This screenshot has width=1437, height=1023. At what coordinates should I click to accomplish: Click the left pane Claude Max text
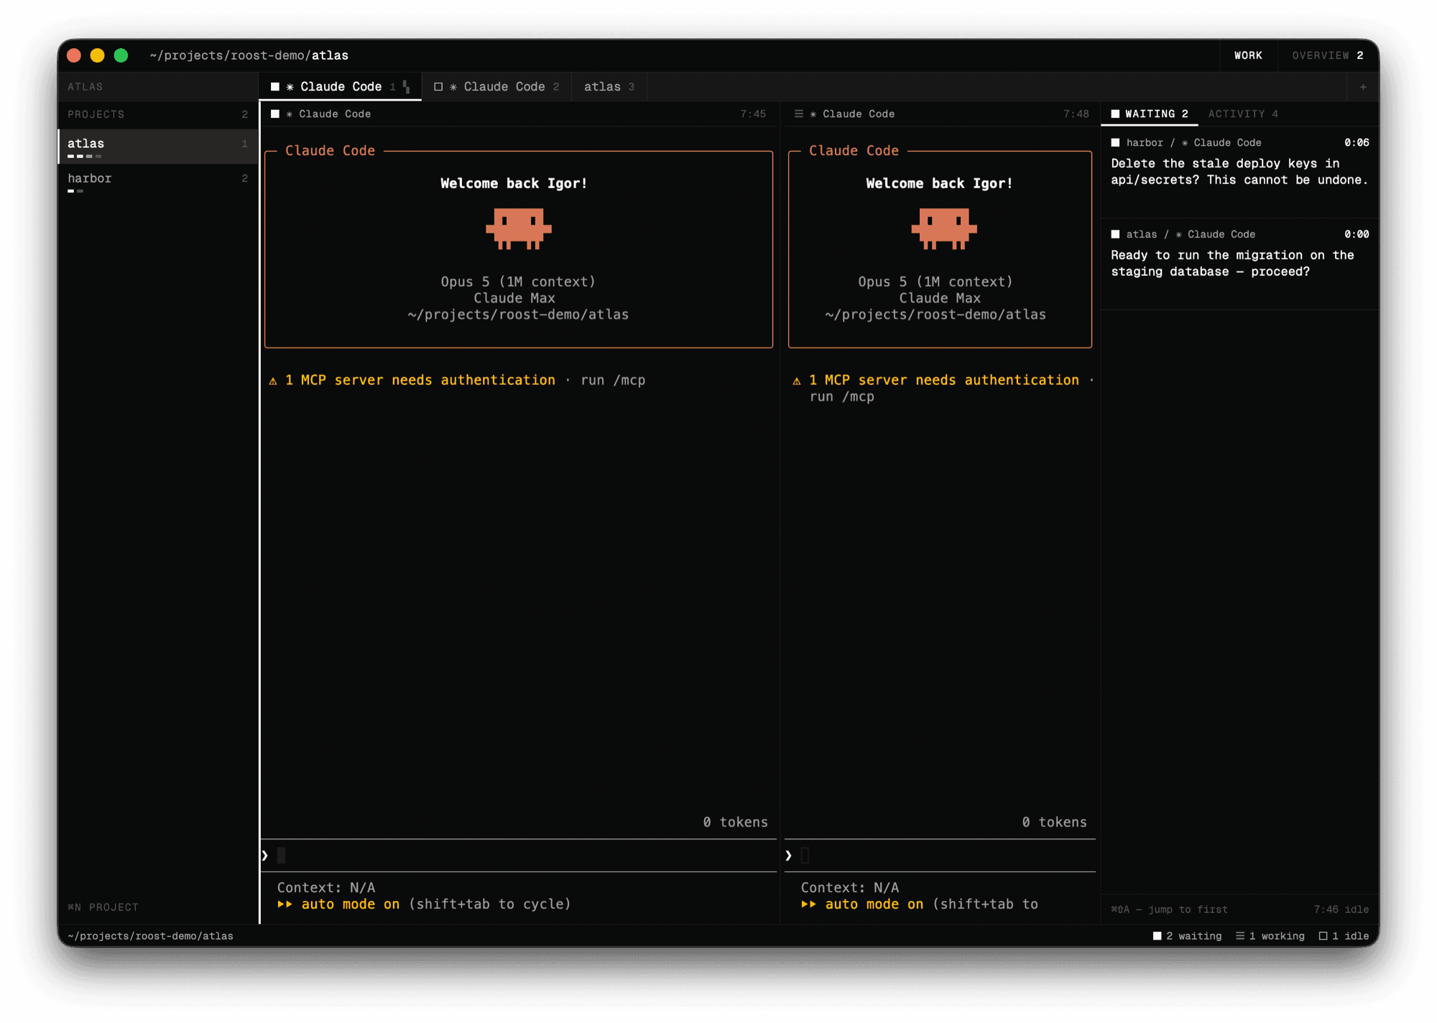coord(514,298)
